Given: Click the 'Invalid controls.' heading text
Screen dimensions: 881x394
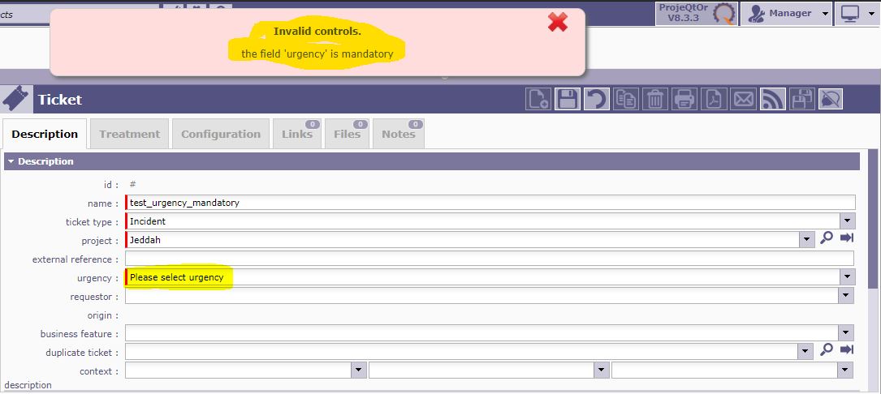Looking at the screenshot, I should [317, 32].
